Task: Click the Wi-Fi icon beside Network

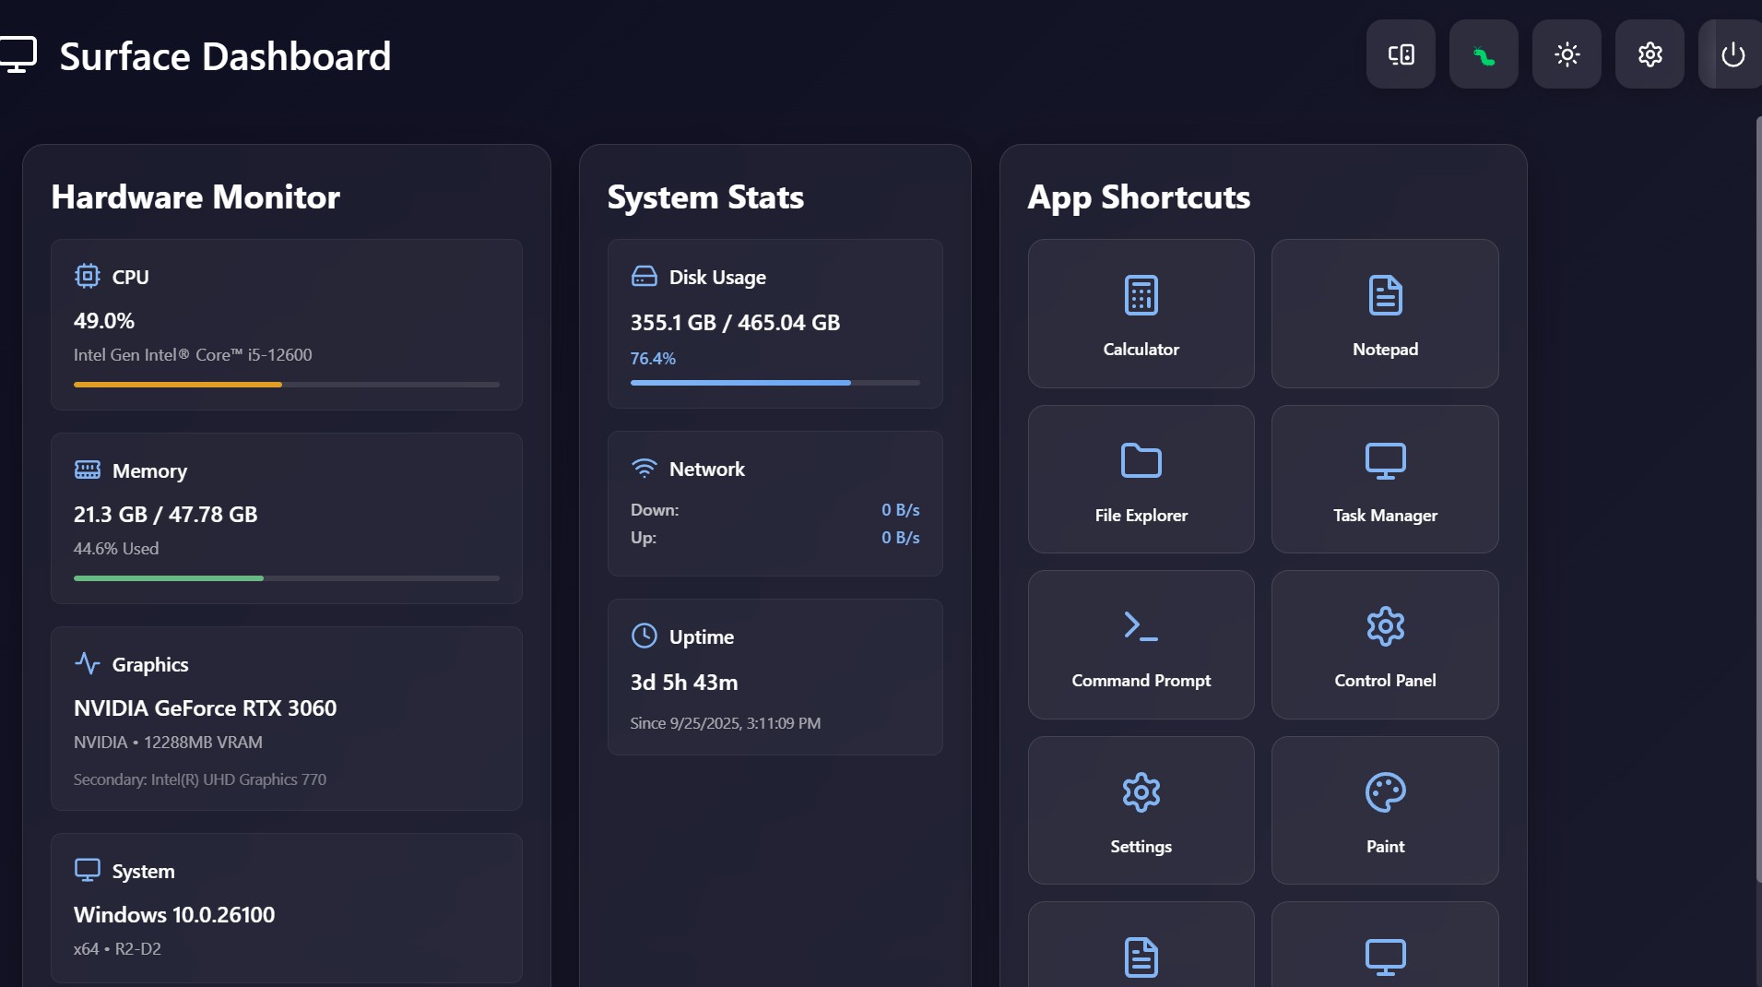Action: 644,467
